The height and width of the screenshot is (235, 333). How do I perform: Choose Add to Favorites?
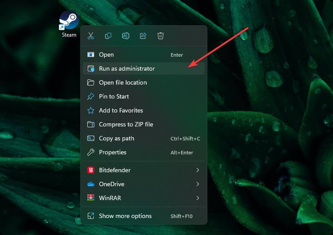[144, 110]
